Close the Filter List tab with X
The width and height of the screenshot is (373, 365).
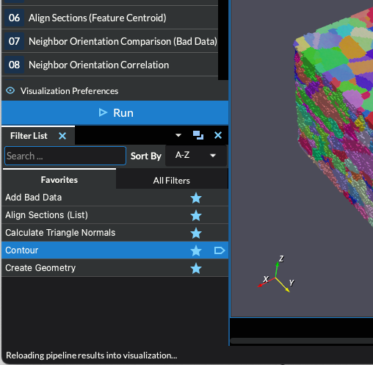(x=62, y=136)
